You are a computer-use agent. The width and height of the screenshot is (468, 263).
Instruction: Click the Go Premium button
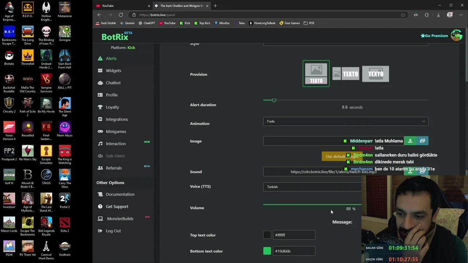pyautogui.click(x=434, y=35)
